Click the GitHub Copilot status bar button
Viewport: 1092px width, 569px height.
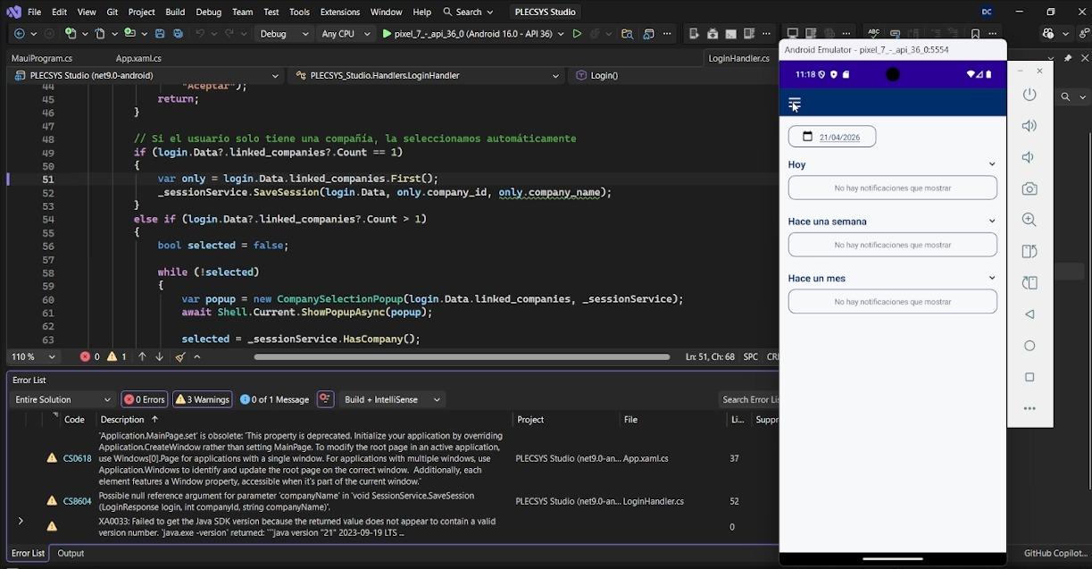point(1055,553)
